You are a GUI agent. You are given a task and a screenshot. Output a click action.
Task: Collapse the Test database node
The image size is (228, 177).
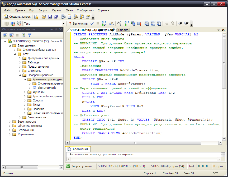15,54
